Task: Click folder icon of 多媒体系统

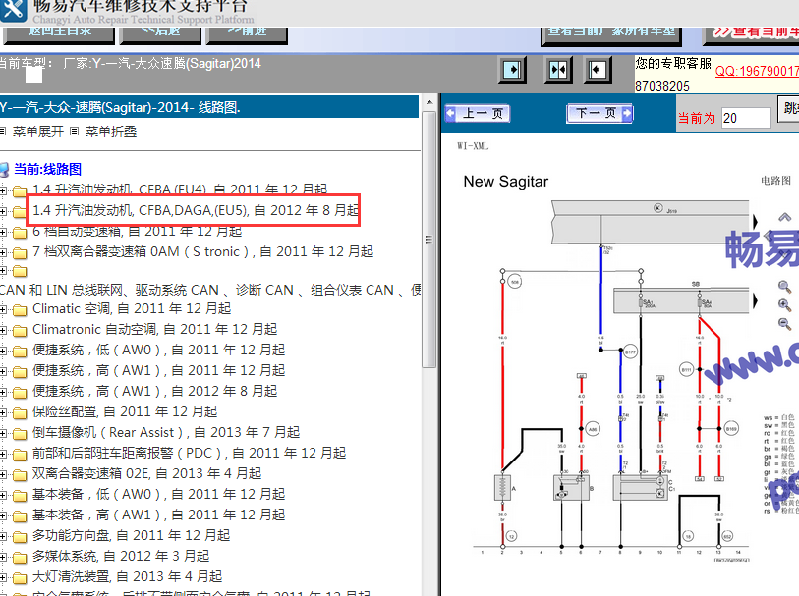Action: (x=20, y=558)
